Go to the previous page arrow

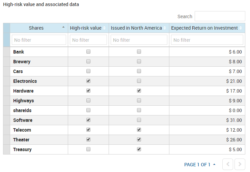pos(228,164)
